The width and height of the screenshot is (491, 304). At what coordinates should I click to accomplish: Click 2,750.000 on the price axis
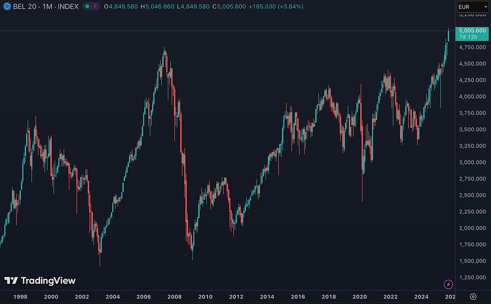[x=472, y=179]
